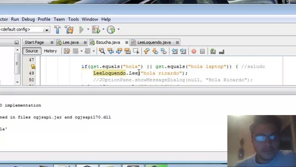Click the commented JOptionPane.showMessageDialog line
296x167 pixels.
173,80
